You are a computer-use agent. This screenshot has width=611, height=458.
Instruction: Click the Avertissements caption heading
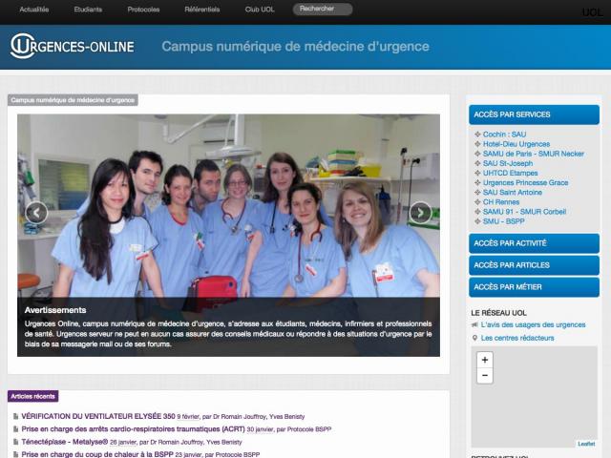55,310
